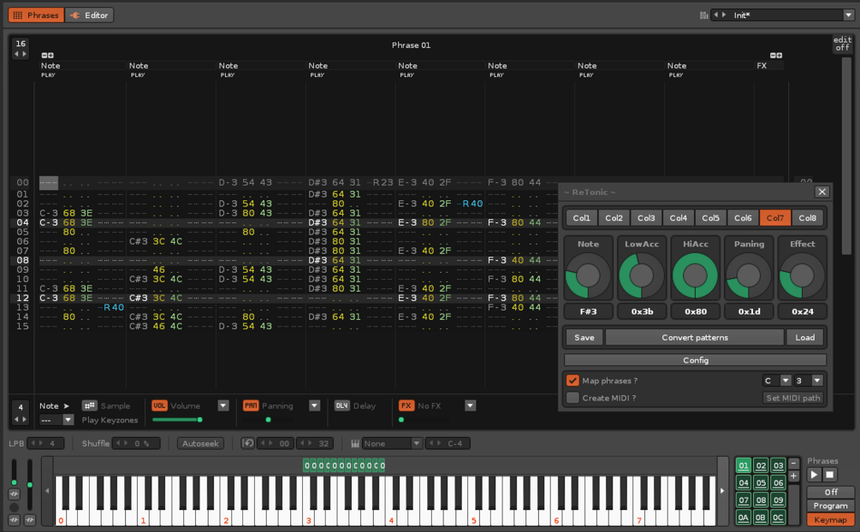Open the Volume dropdown arrow

(x=223, y=406)
